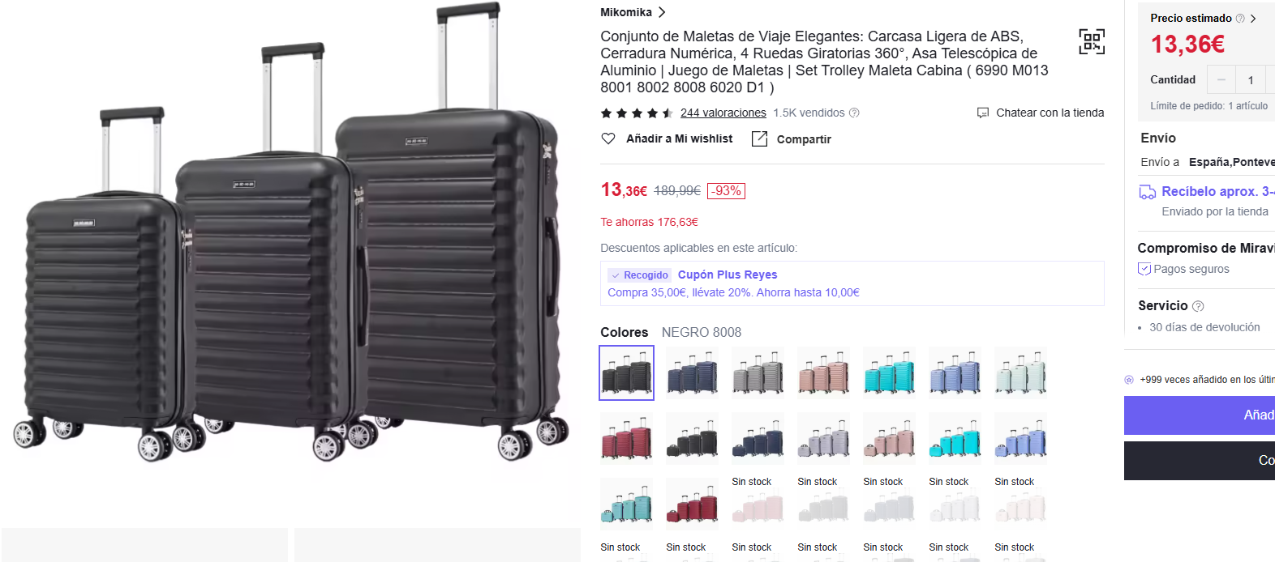Choose the turquoise luggage color option
The width and height of the screenshot is (1275, 562).
889,373
